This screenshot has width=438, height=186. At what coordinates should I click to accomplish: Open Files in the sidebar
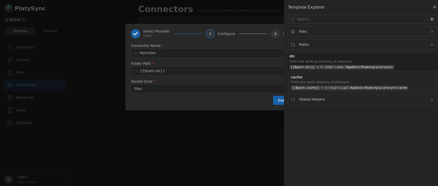[x=35, y=72]
